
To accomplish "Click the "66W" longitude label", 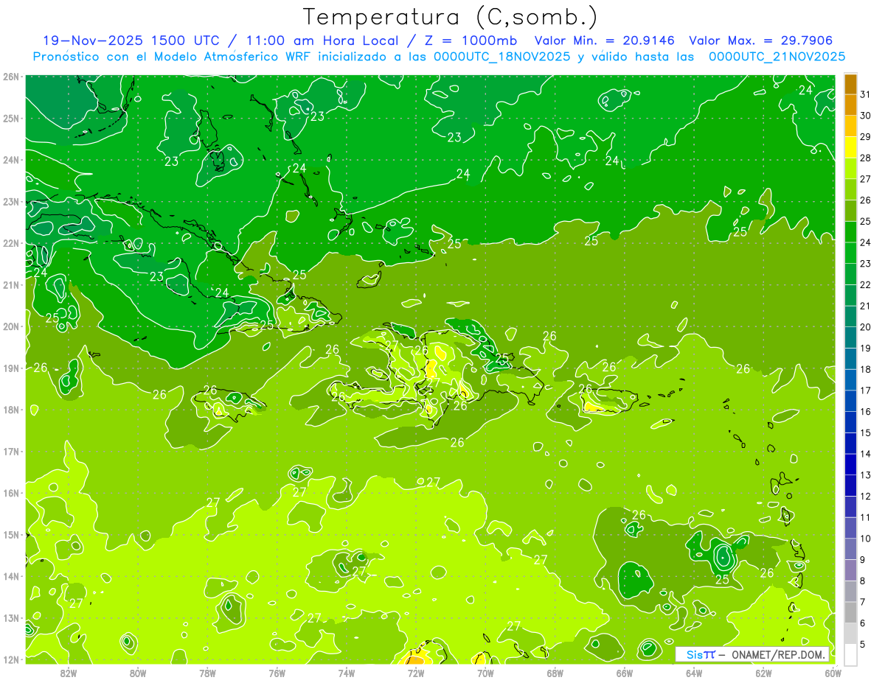I will [625, 672].
